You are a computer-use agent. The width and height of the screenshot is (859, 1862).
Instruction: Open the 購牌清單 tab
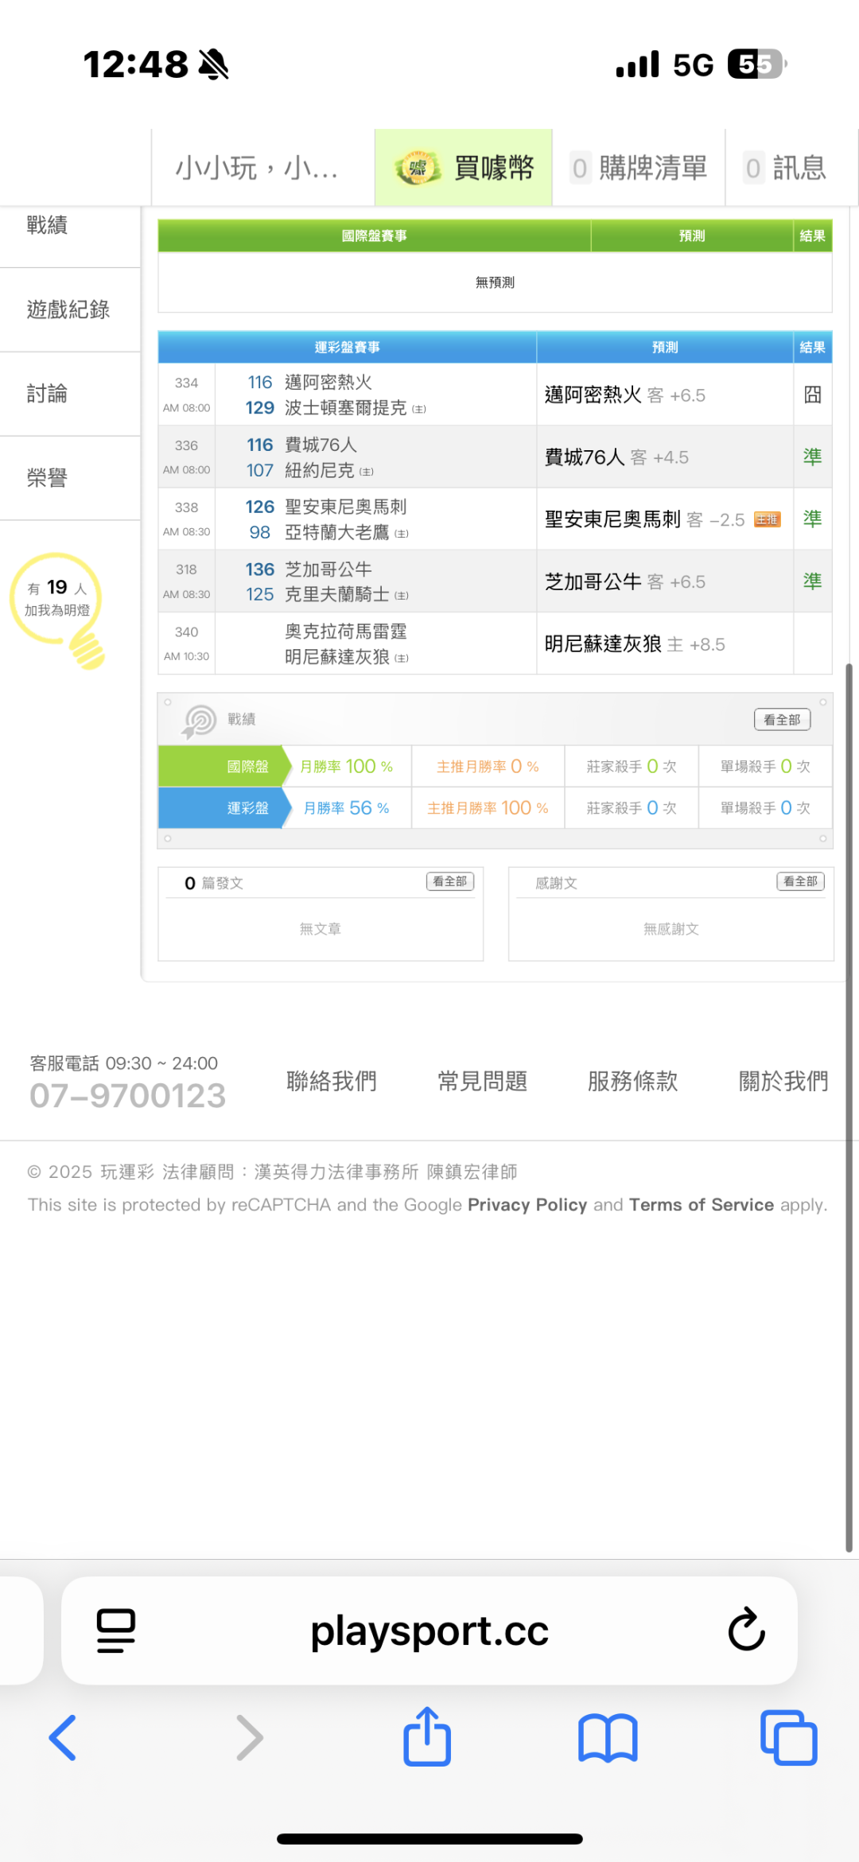639,168
